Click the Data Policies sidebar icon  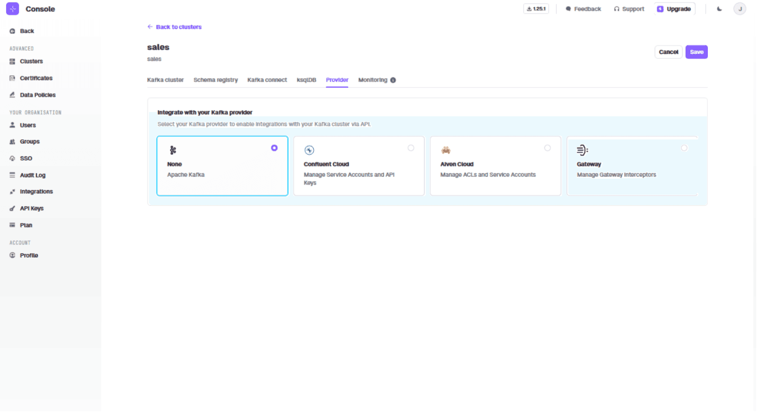point(12,95)
